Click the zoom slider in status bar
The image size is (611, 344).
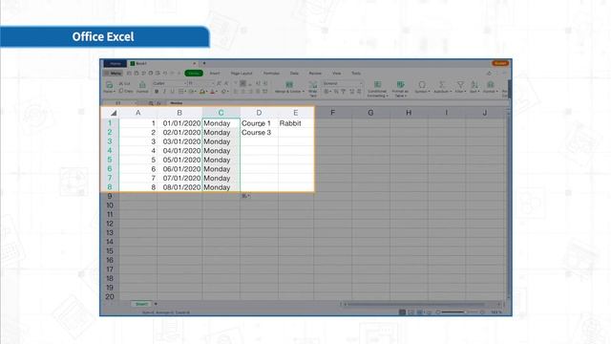pyautogui.click(x=460, y=312)
